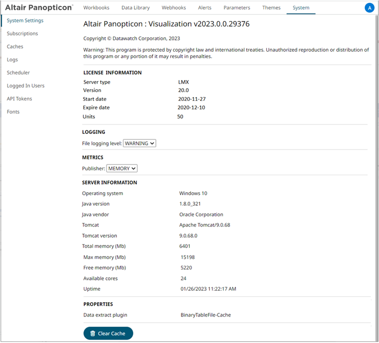Open the Metrics Publisher dropdown

[x=121, y=168]
